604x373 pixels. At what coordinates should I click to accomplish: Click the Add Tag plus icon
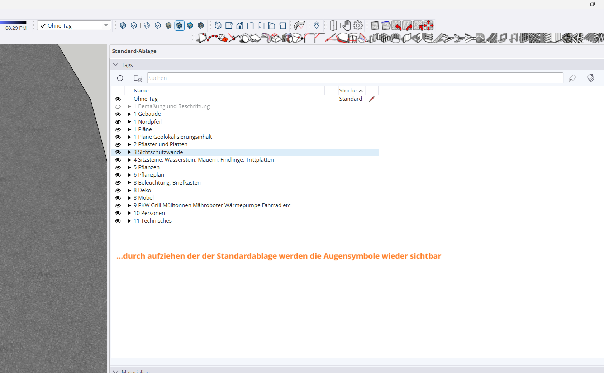click(x=120, y=78)
